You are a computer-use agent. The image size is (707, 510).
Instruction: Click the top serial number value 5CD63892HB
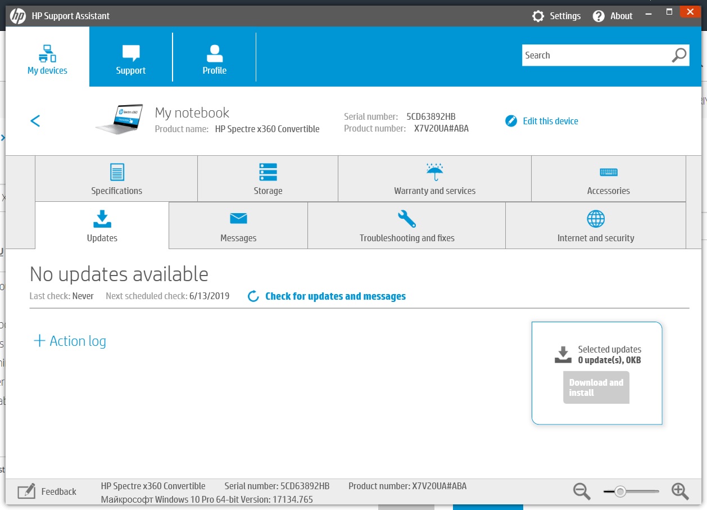click(x=431, y=116)
